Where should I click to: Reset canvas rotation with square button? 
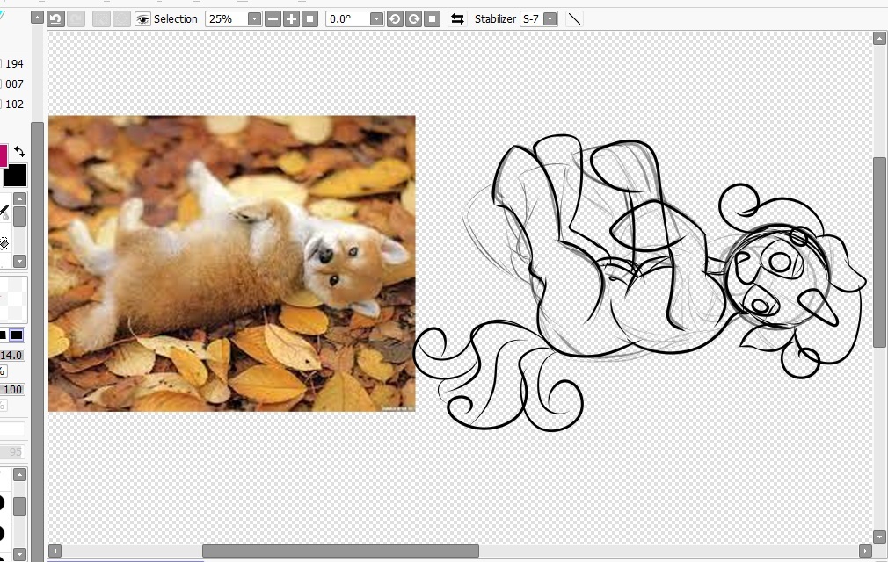click(x=432, y=18)
